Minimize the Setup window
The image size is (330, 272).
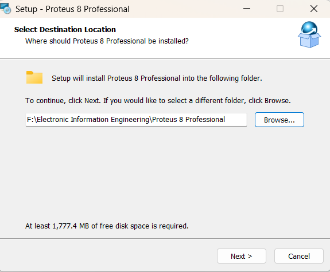pos(247,9)
